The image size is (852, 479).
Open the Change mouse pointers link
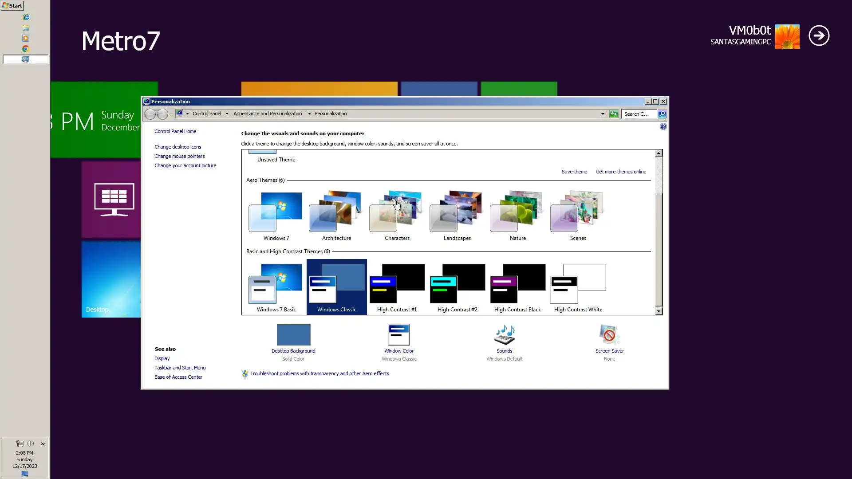pos(179,156)
